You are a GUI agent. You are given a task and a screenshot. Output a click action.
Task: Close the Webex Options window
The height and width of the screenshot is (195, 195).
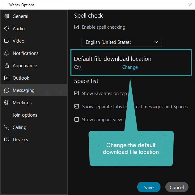(190, 5)
